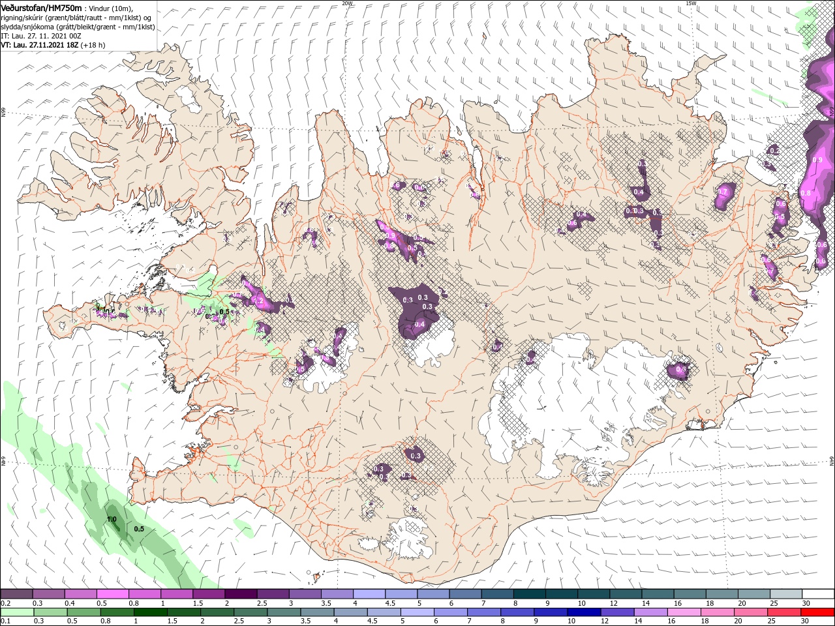Click the bright red 30 swatch, lower legend
835x626 pixels.
click(817, 612)
